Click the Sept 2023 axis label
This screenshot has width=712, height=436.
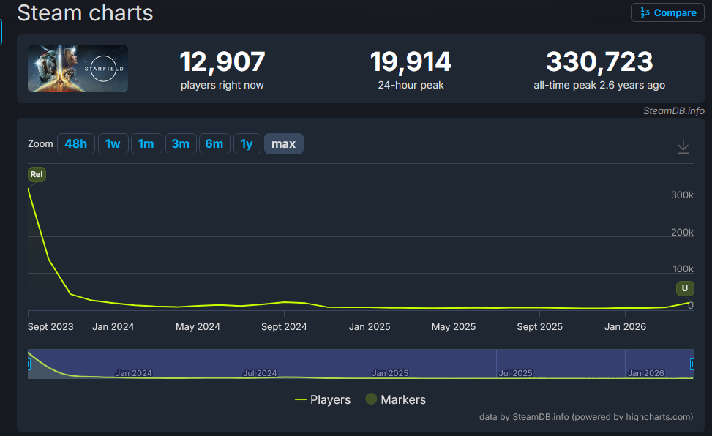coord(50,326)
